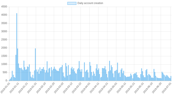Click the y-axis label 2000
This screenshot has height=97, width=173.
(x=4, y=48)
